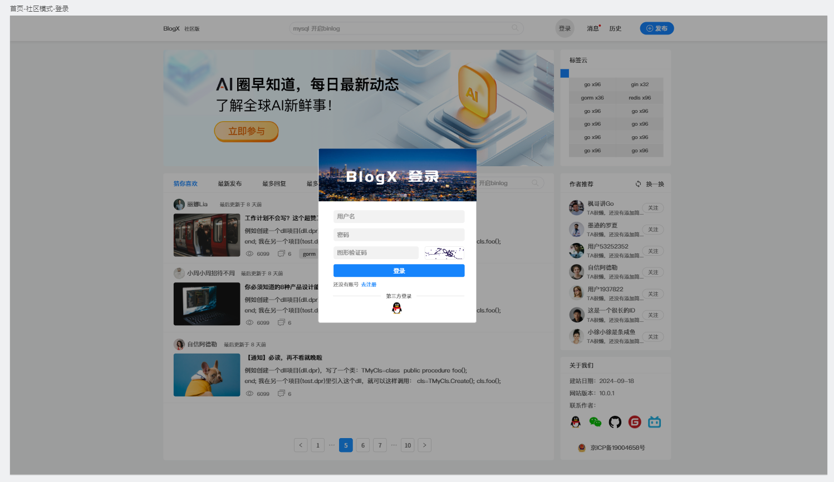Click the captcha image to refresh it

coord(444,253)
